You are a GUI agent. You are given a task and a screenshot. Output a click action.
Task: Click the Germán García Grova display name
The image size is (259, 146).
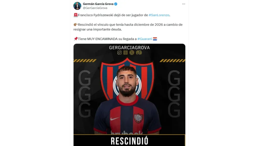click(x=98, y=4)
